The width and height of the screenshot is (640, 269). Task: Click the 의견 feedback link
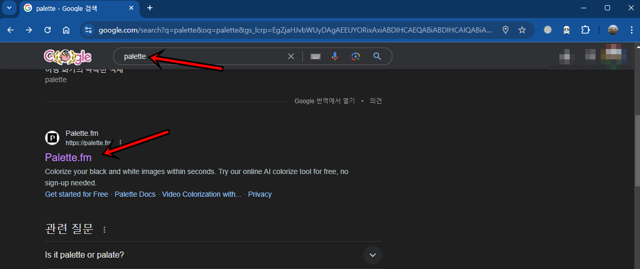(x=376, y=101)
